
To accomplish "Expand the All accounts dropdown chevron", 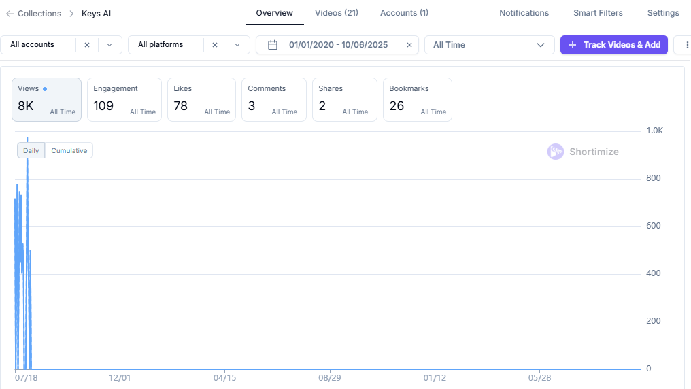I will point(109,45).
